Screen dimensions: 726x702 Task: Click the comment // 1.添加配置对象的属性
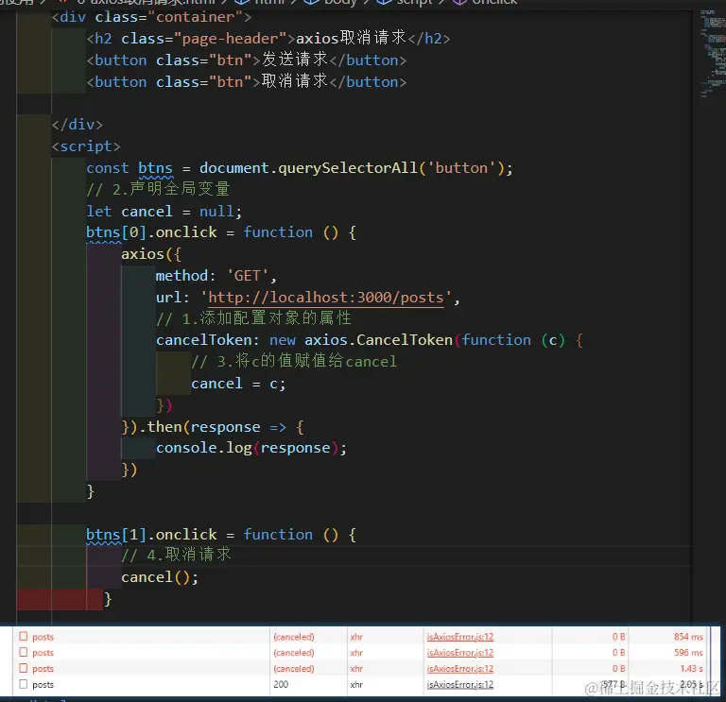click(253, 318)
